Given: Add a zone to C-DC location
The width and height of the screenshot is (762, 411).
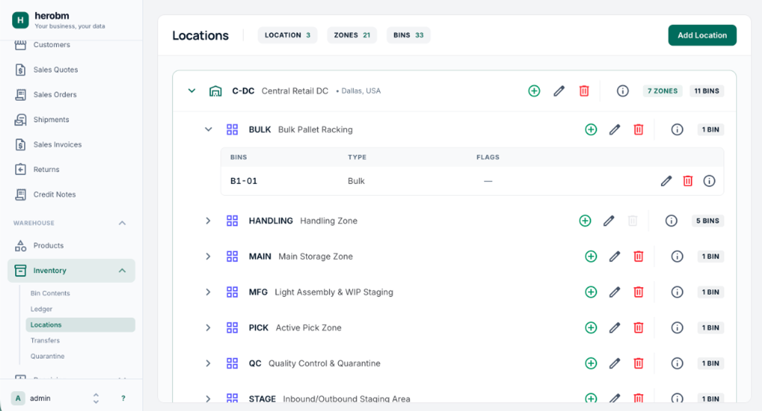Looking at the screenshot, I should pyautogui.click(x=534, y=91).
